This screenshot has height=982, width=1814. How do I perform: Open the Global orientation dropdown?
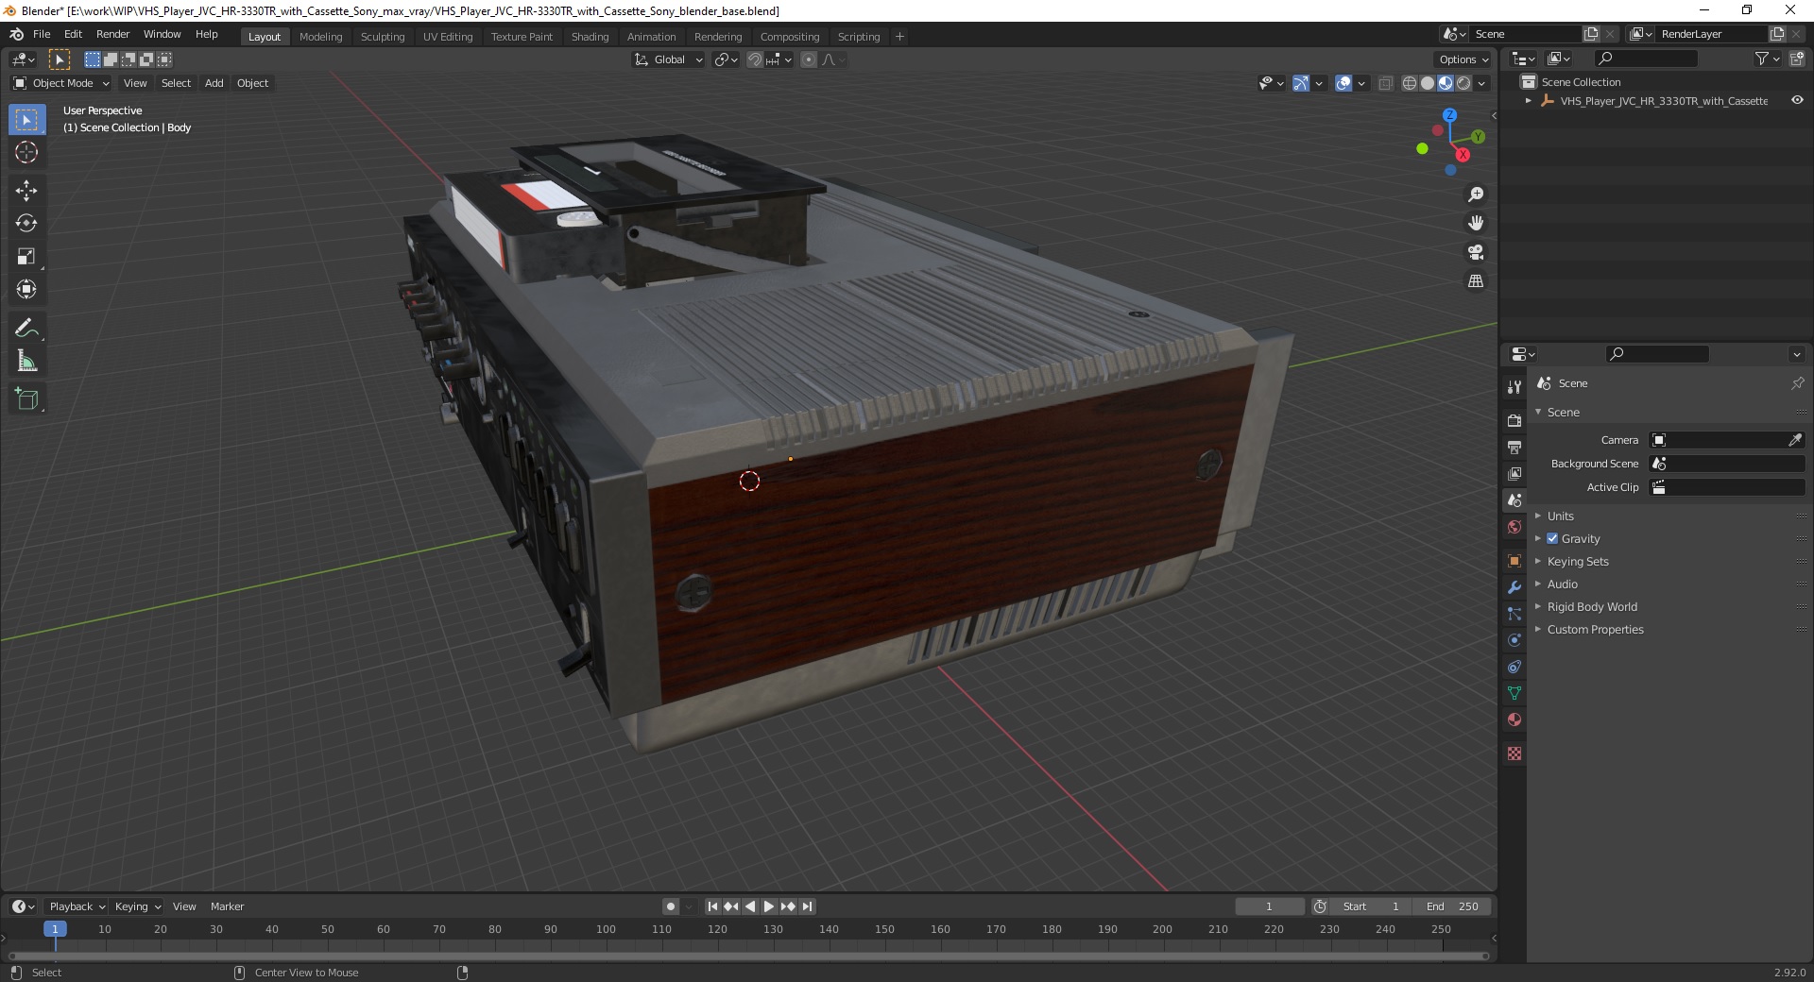(x=668, y=59)
